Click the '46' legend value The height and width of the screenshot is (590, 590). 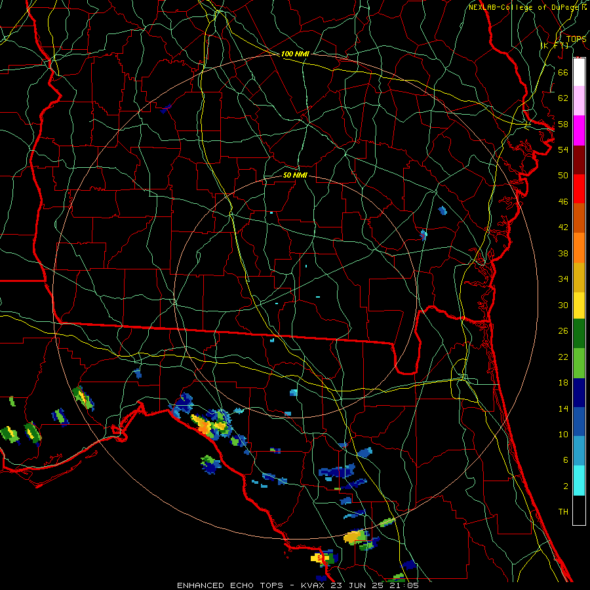563,202
